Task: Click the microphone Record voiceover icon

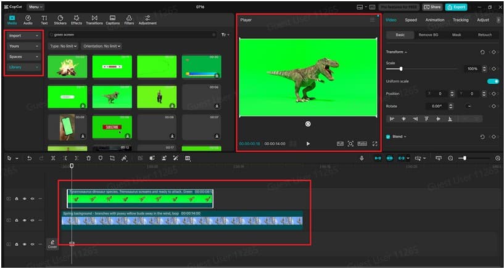Action: tap(362, 158)
